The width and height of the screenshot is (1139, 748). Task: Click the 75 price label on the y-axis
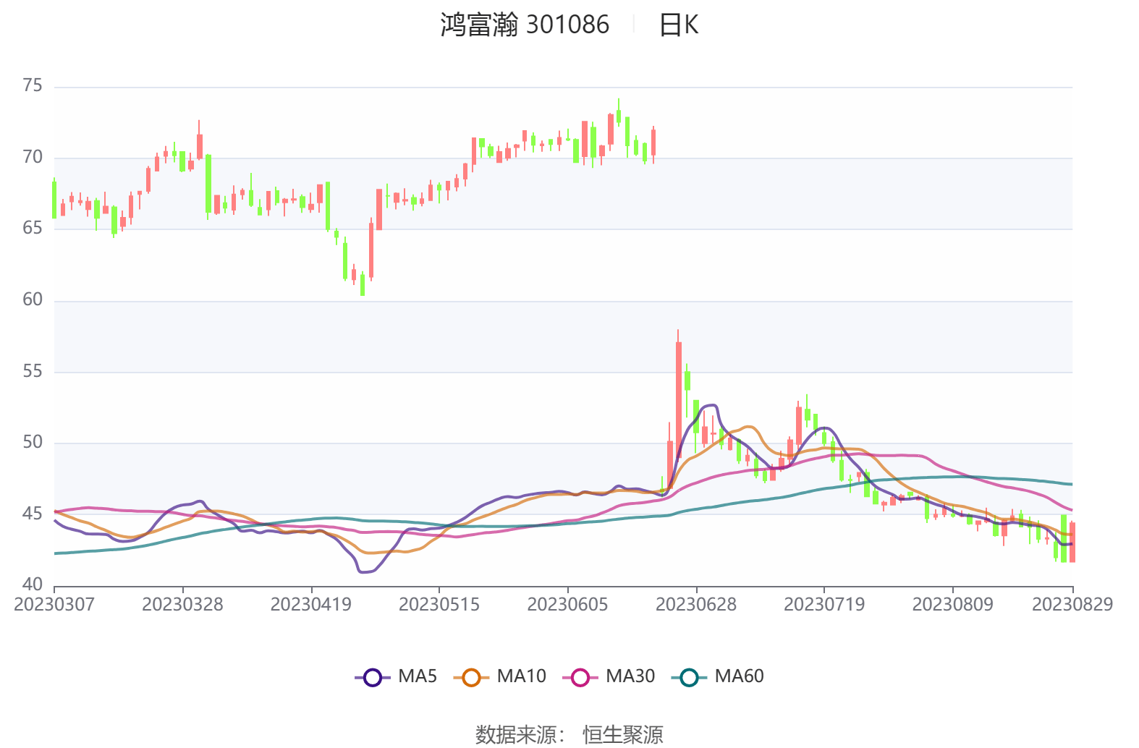coord(33,86)
